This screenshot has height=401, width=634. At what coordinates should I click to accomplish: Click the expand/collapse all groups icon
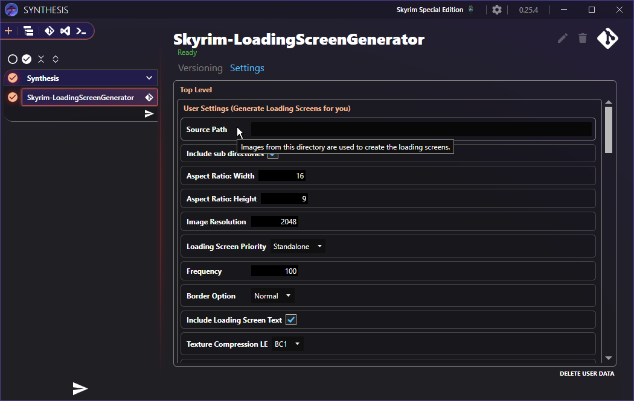[x=56, y=59]
